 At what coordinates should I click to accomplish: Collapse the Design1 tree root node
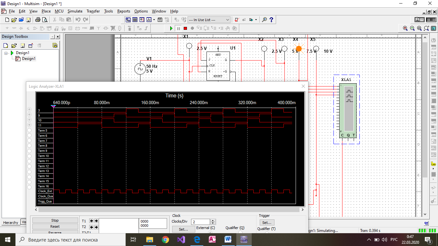click(6, 53)
